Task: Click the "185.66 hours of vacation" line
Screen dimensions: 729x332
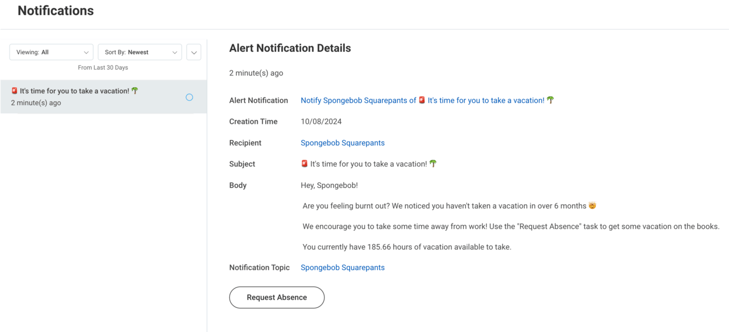Action: (x=407, y=247)
